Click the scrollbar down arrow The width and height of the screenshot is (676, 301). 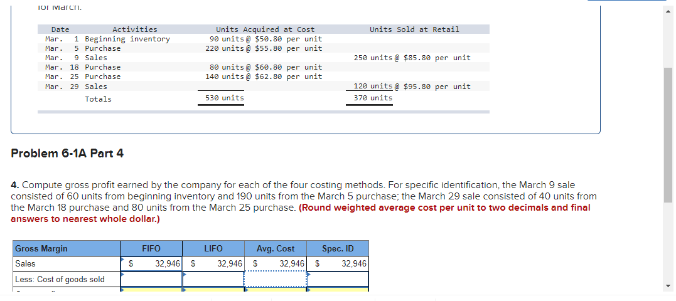(x=668, y=285)
